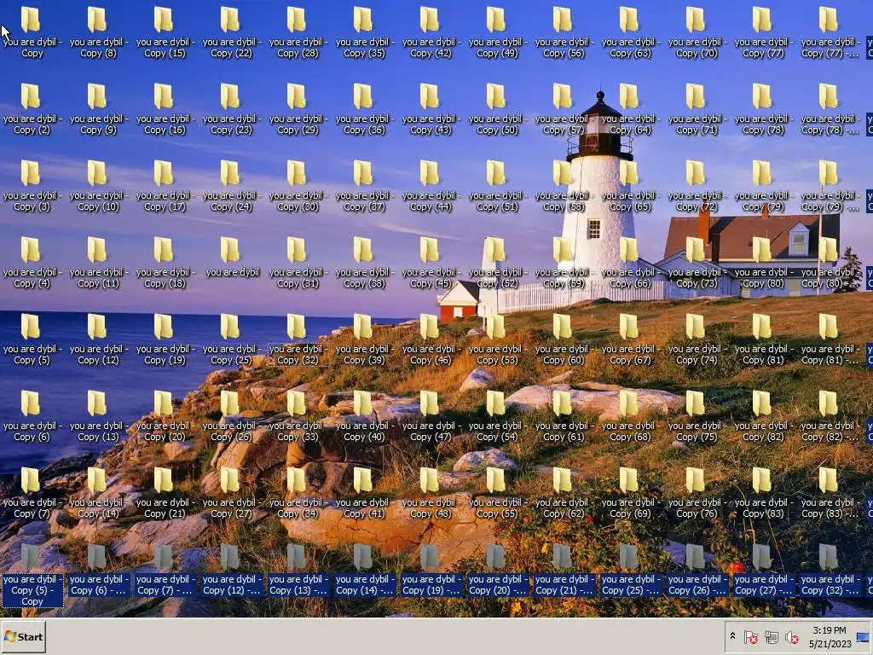
Task: Select folder "you are dybil - Copy (10)"
Action: coord(97,187)
